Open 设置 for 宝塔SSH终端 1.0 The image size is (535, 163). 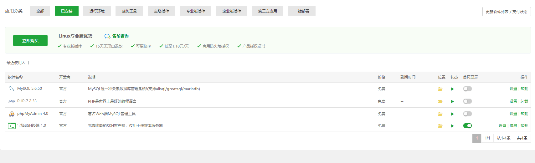pyautogui.click(x=502, y=126)
